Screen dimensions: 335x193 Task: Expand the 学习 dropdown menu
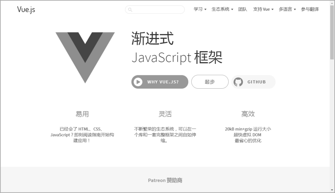(200, 9)
